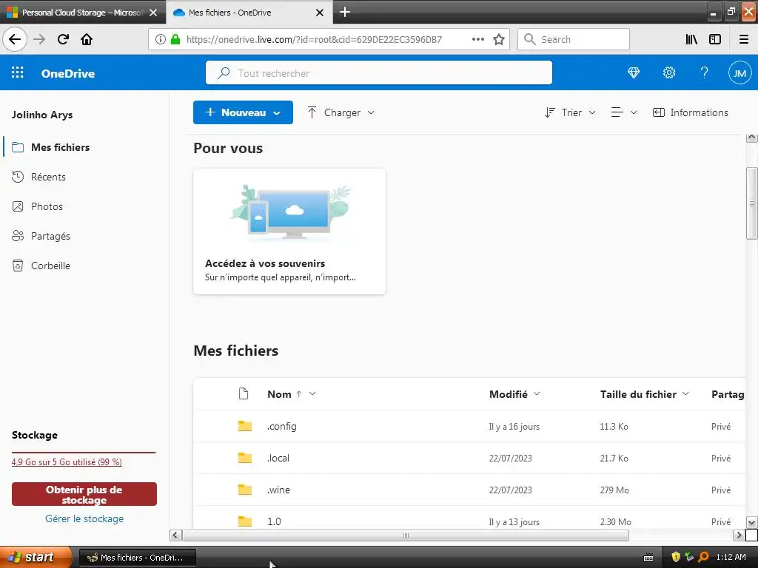Open Partagés in the sidebar
This screenshot has width=758, height=568.
[84, 236]
